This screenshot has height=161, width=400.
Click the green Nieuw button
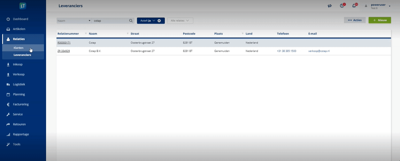379,20
